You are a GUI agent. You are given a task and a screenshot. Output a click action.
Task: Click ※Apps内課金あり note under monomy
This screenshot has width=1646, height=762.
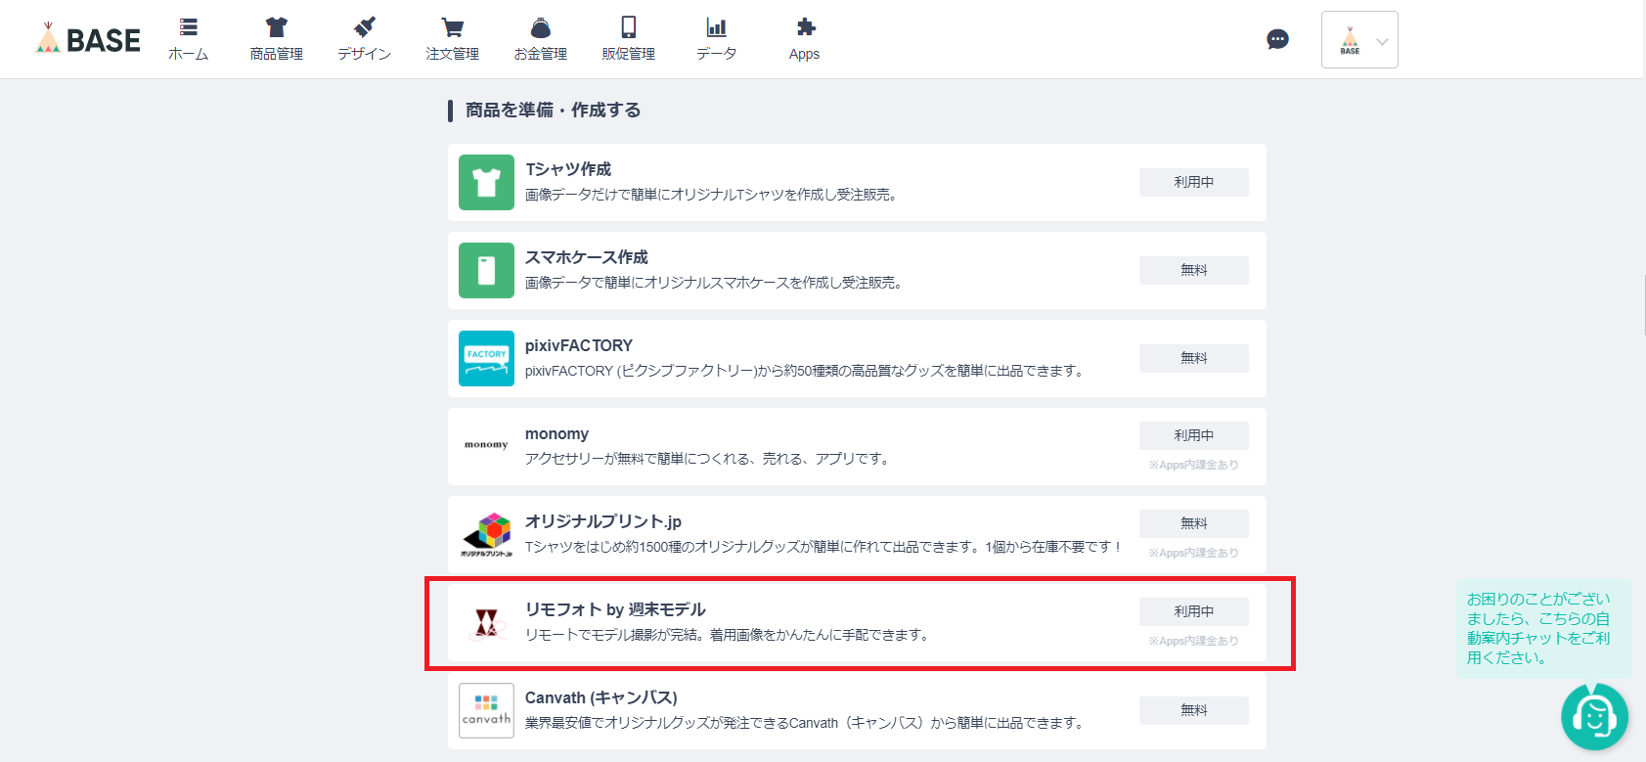tap(1194, 465)
